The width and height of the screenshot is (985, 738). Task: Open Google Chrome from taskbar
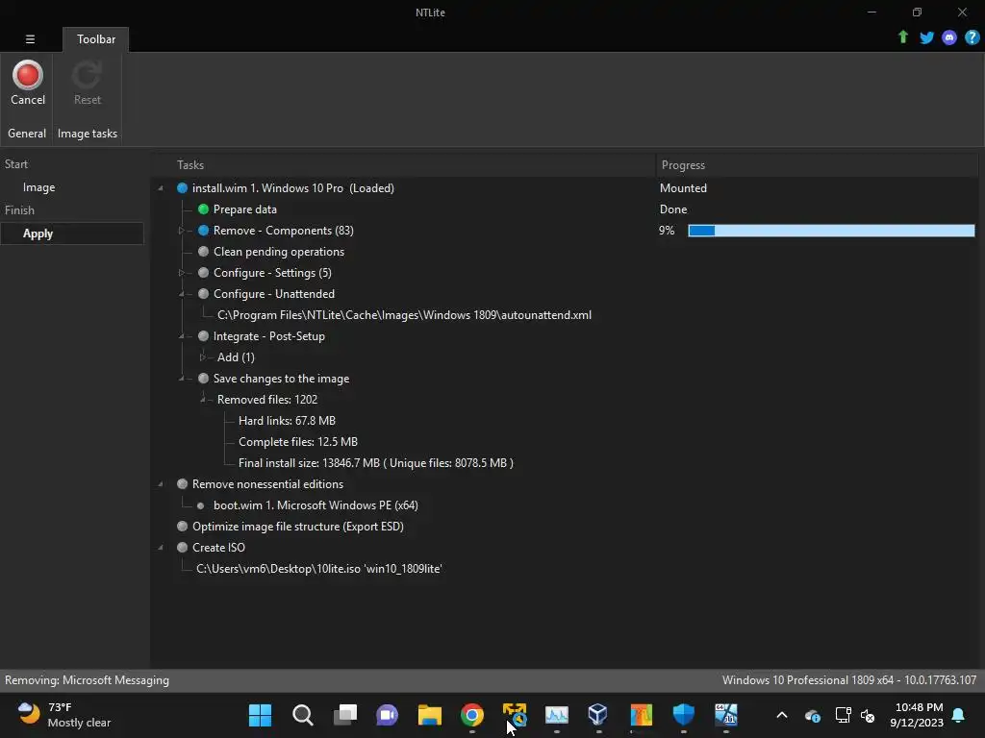tap(471, 715)
